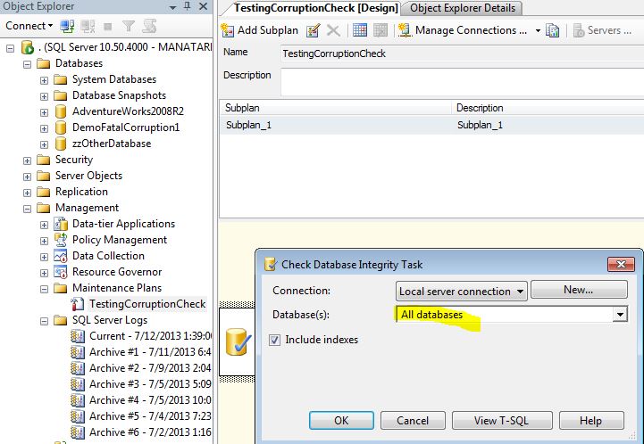This screenshot has height=444, width=644.
Task: Collapse the Databases folder
Action: [27, 64]
